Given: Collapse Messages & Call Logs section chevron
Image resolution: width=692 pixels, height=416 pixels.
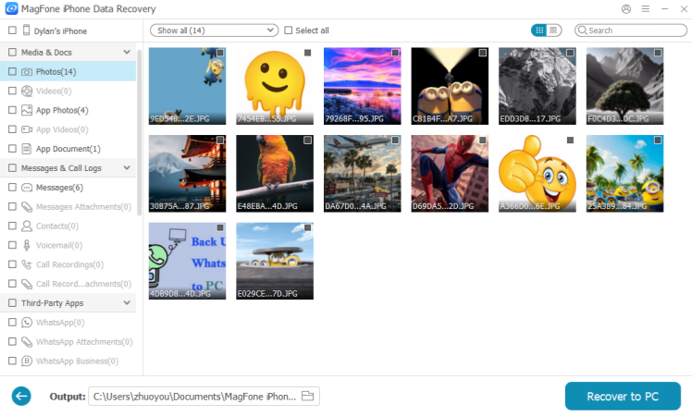Looking at the screenshot, I should [127, 168].
